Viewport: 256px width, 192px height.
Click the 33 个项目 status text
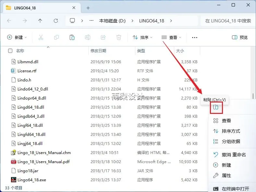(x=14, y=188)
